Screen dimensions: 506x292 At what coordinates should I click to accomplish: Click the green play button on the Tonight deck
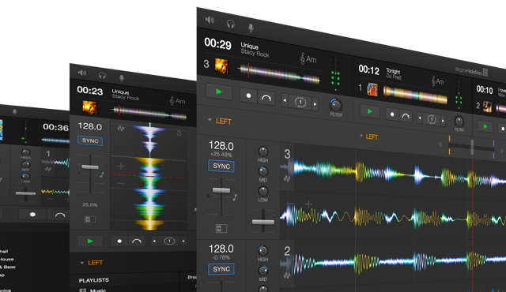click(370, 111)
